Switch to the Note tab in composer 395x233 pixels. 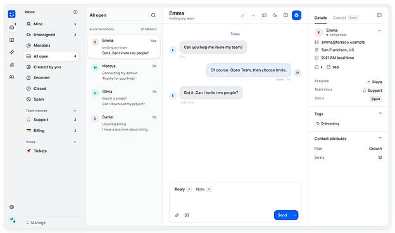tap(200, 189)
